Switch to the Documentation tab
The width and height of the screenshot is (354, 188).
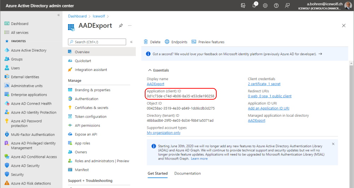(187, 173)
